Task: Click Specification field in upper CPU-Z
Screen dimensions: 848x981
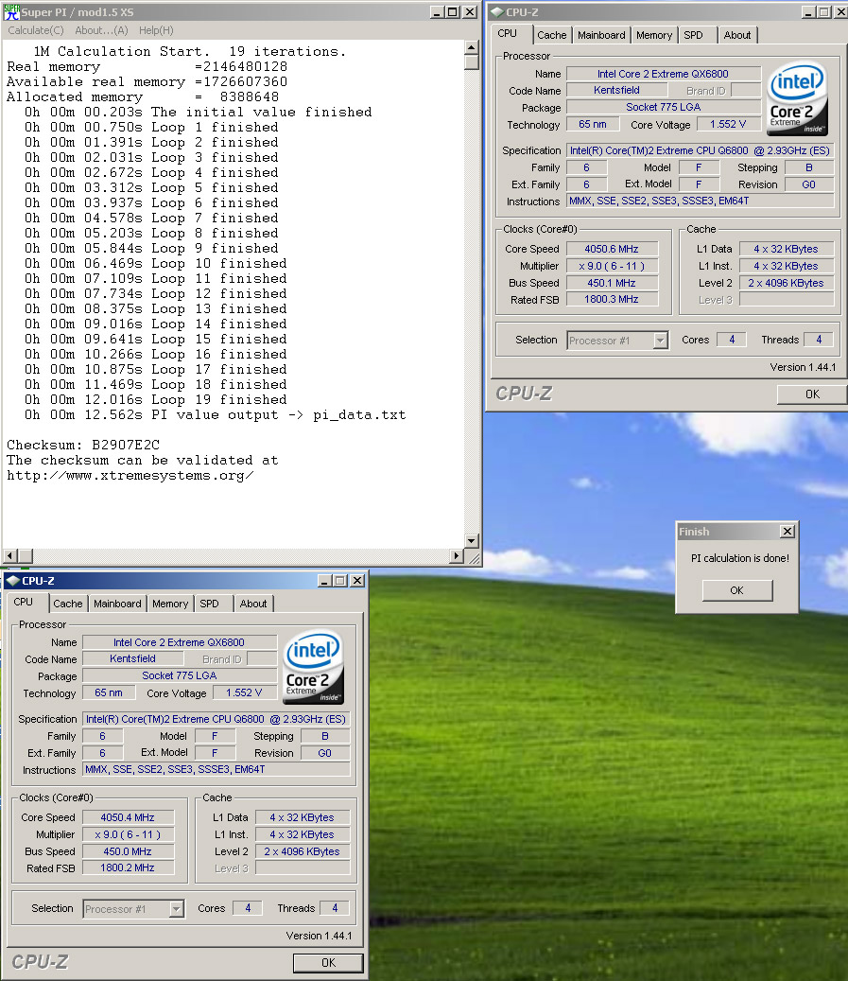Action: [700, 150]
